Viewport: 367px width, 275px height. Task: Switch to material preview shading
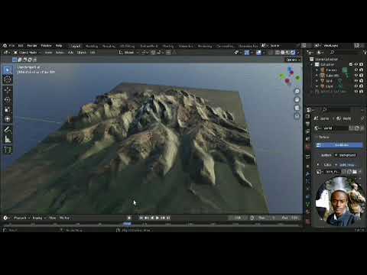point(287,53)
